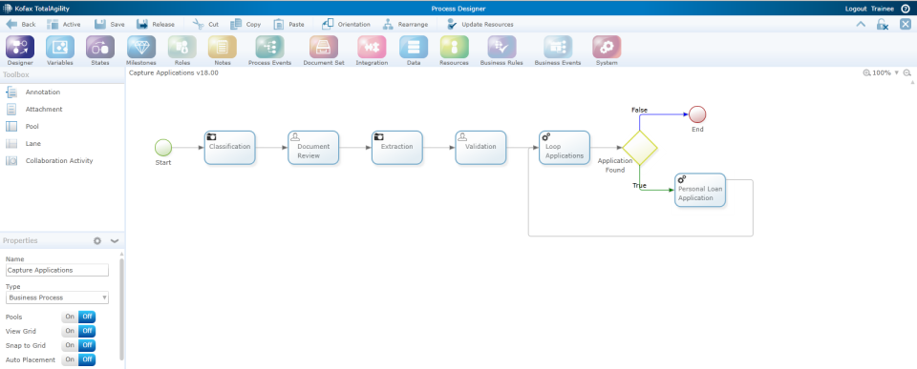Open the help question mark icon
Screen dimensions: 917x369
pos(906,9)
